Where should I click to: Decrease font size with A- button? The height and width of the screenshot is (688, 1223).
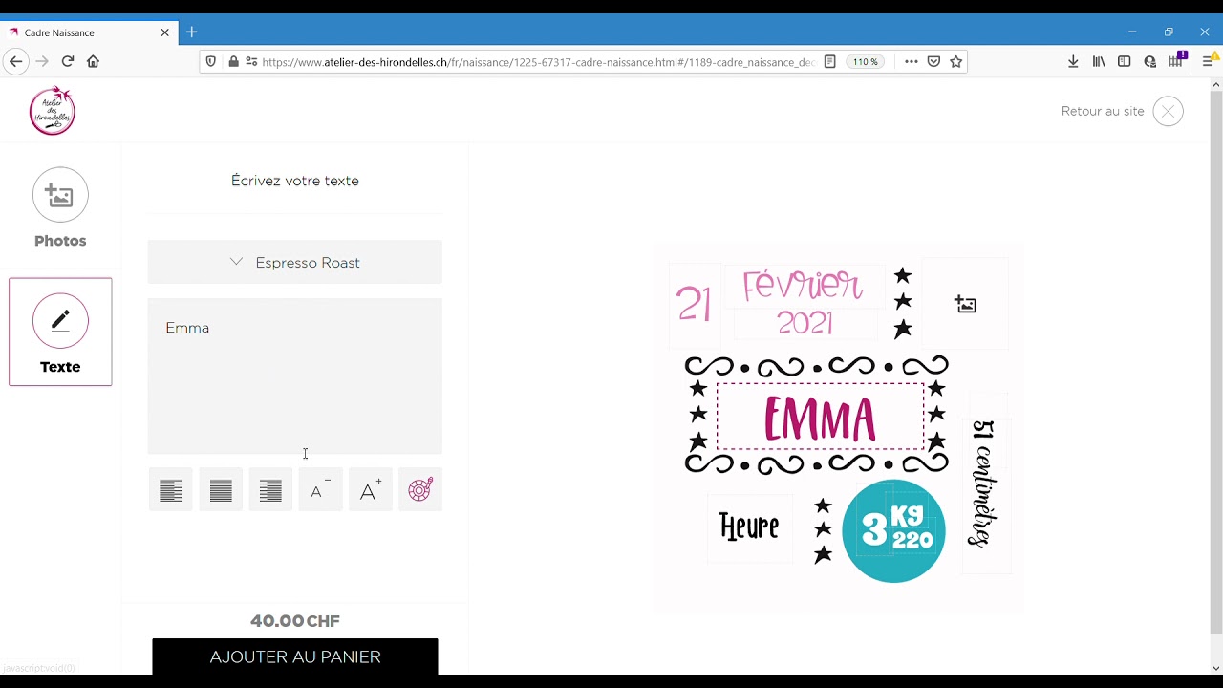point(320,490)
